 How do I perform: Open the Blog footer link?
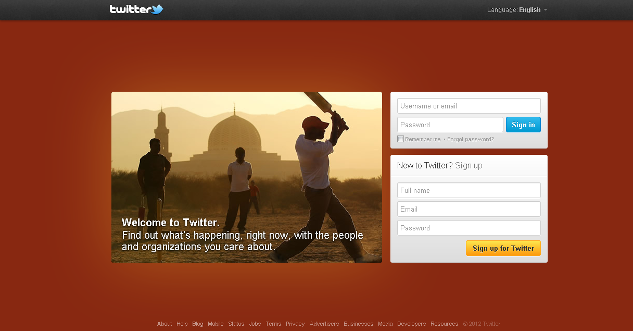coord(198,324)
